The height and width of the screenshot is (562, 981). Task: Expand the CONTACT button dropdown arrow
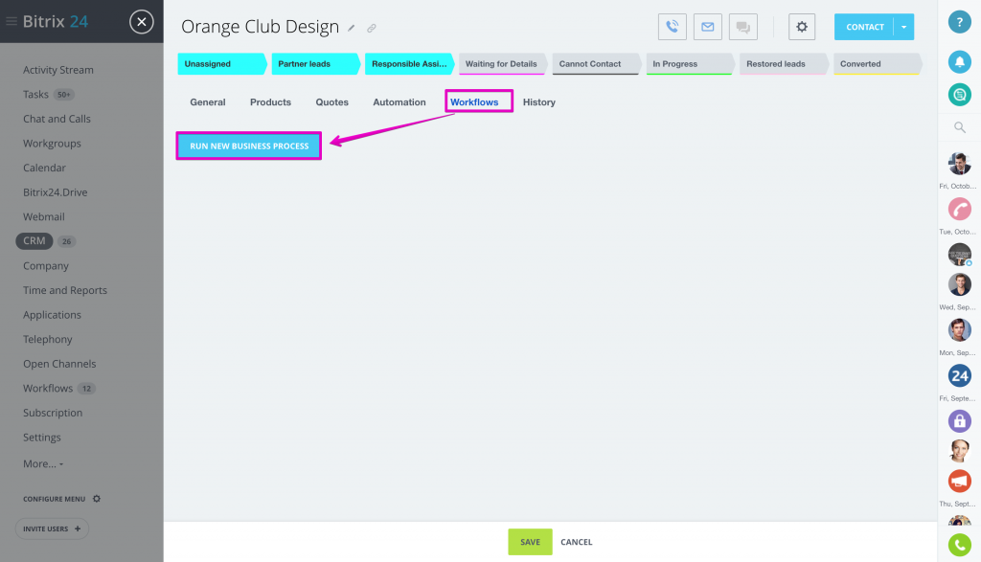coord(904,27)
